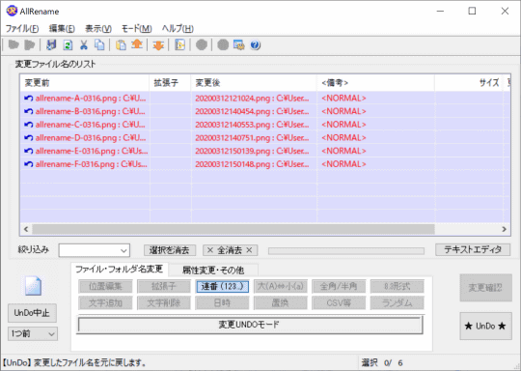Click the list's left scroll arrow
This screenshot has width=521, height=371.
coord(26,229)
